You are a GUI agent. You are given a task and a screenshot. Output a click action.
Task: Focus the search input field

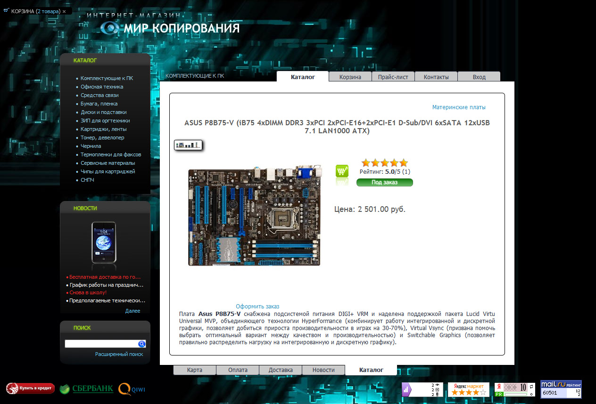pyautogui.click(x=101, y=344)
